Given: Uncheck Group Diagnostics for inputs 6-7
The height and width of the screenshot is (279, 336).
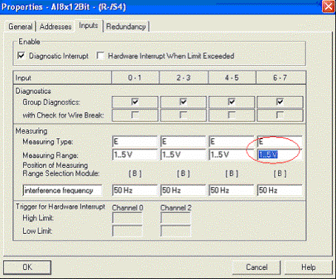Looking at the screenshot, I should (280, 101).
